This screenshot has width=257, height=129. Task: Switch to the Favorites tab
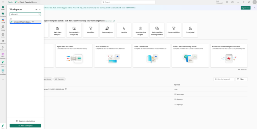point(60,79)
